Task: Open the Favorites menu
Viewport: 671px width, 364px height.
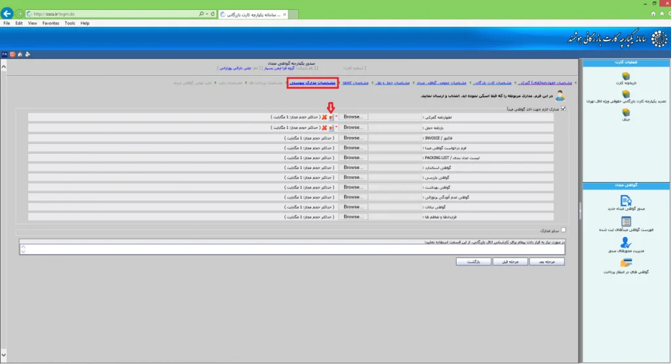Action: (x=50, y=23)
